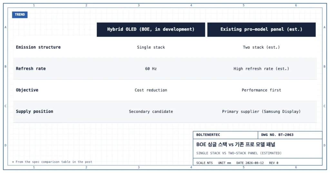Viewport: 330px width, 173px height.
Task: Select the '60 Hz' value
Action: (x=151, y=69)
